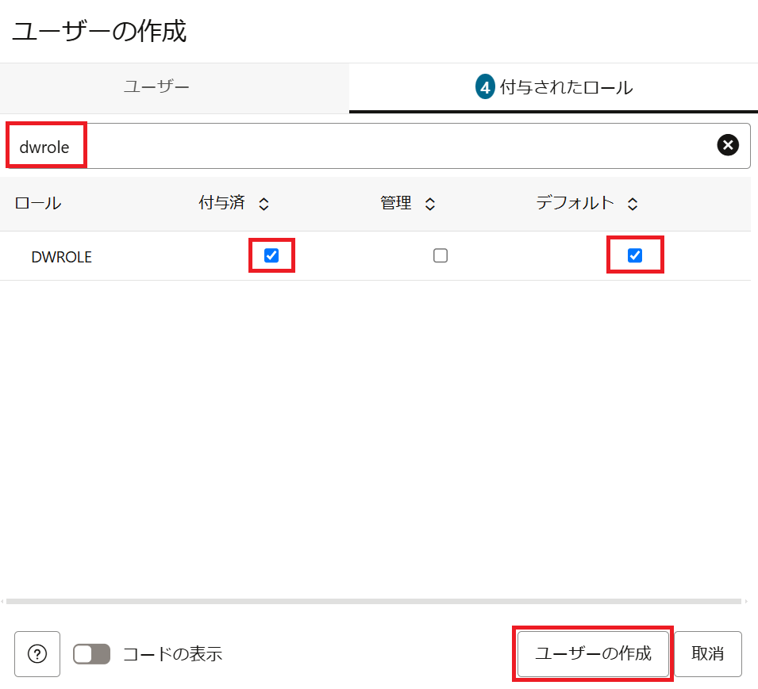Clear the dwrole search text with the X icon
The image size is (758, 689).
click(x=728, y=144)
